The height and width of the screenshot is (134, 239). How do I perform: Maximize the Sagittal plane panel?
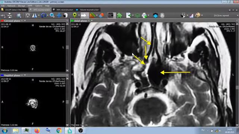67,75
